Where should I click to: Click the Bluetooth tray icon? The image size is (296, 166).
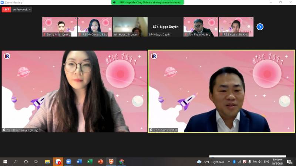(234, 162)
